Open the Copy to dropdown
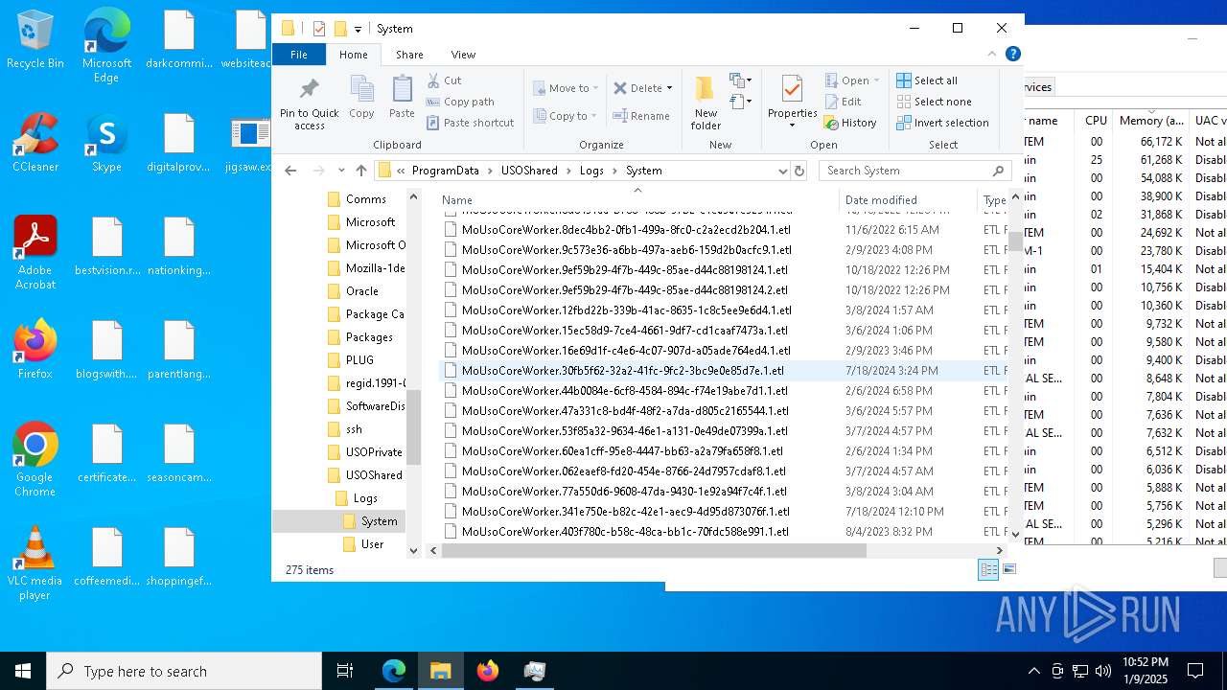The height and width of the screenshot is (690, 1227). click(x=566, y=116)
